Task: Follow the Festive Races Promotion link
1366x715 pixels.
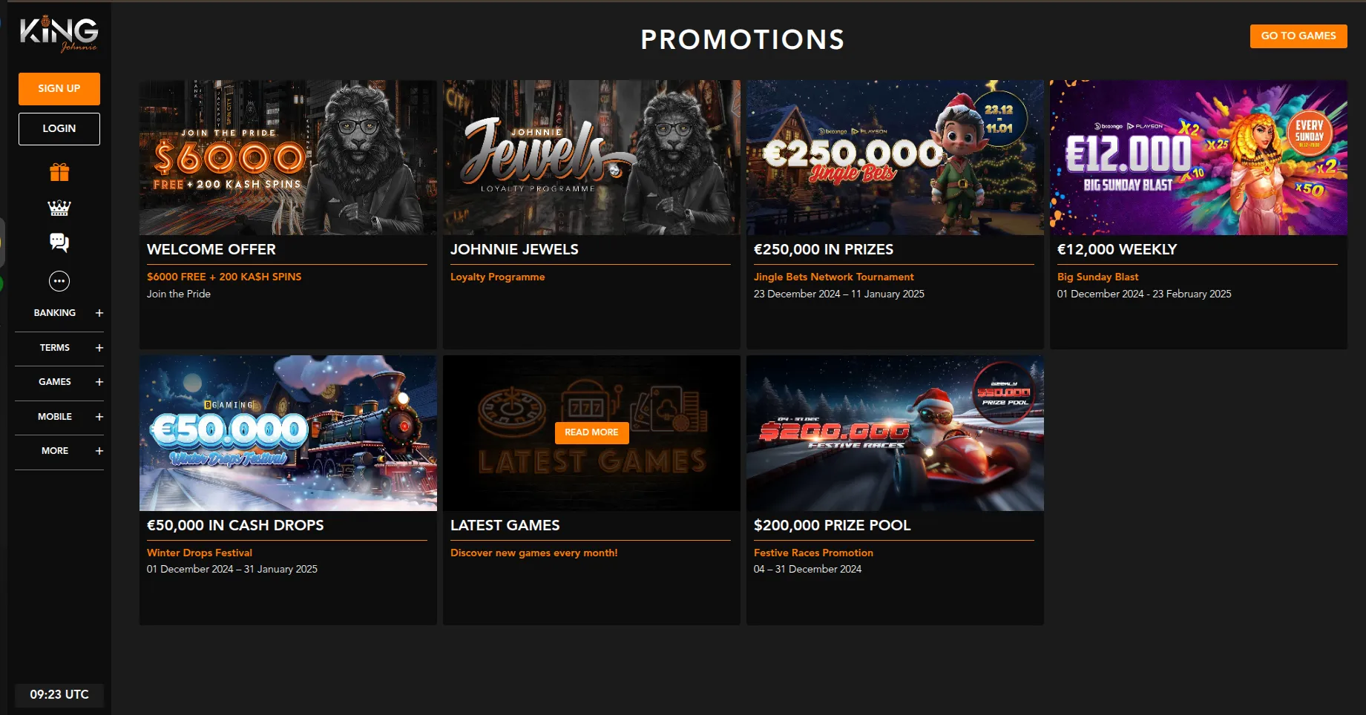Action: [x=813, y=553]
